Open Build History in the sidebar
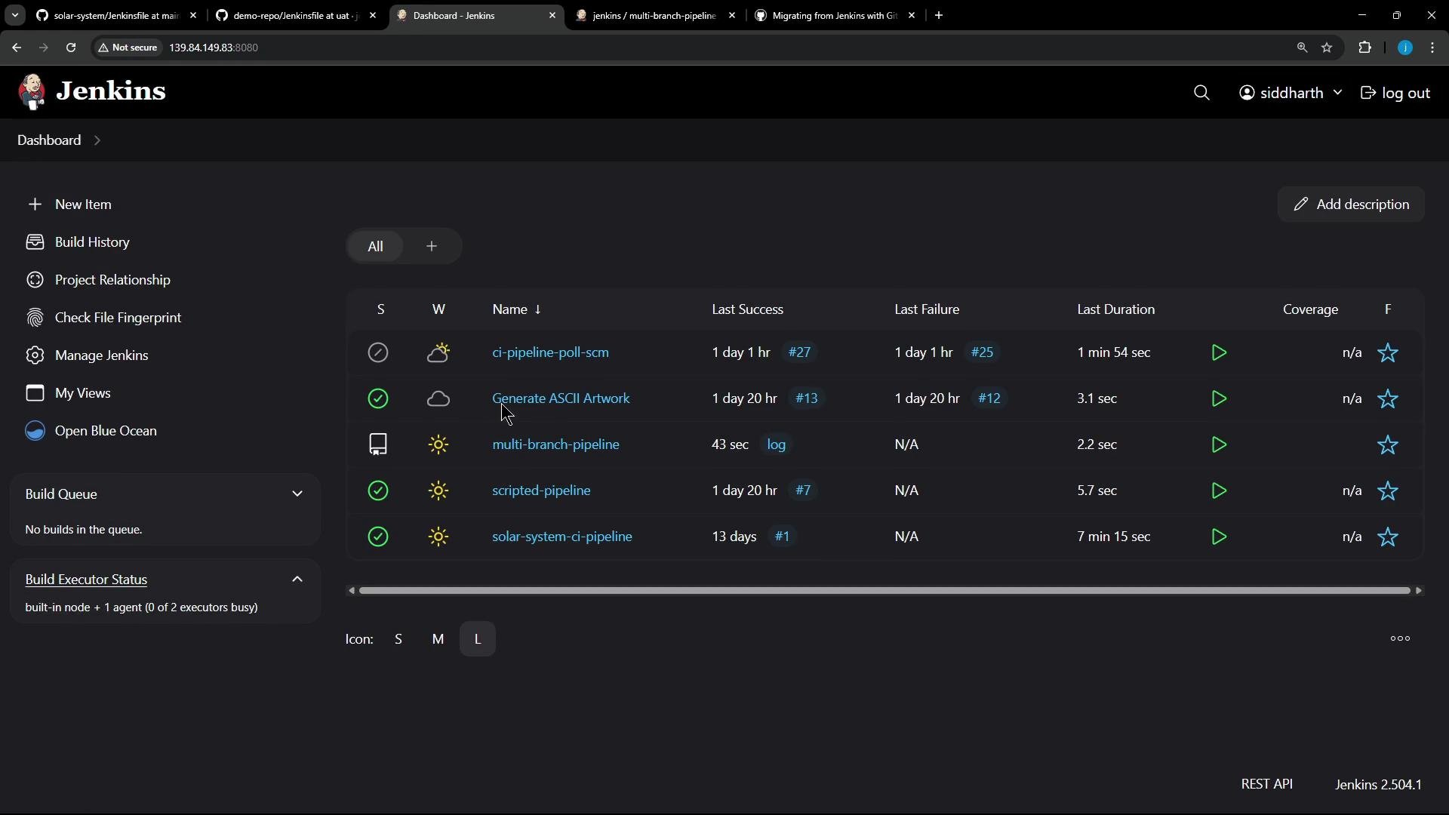The image size is (1449, 815). tap(92, 242)
